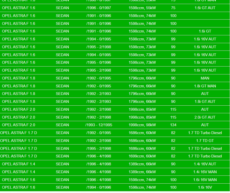The image size is (230, 193).
Task: Select "OPEL ASTRA F 1.8" in the MAN-only row
Action: (19, 78)
